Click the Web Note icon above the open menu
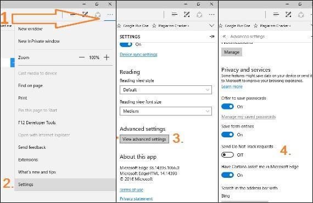Screen dimensions: 313x203 [x=85, y=14]
